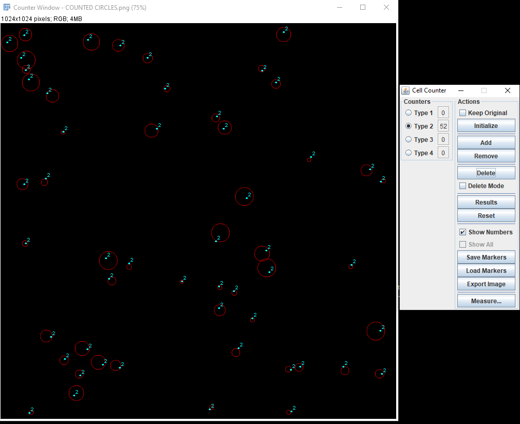Reset all counters
This screenshot has width=520, height=424.
coord(486,215)
